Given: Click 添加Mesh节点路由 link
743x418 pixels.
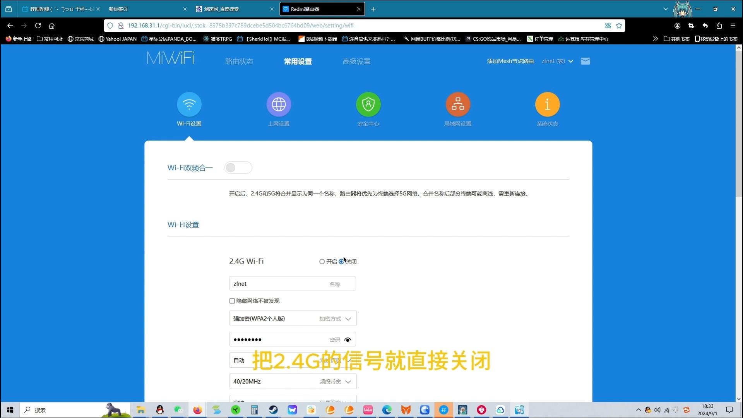Looking at the screenshot, I should pos(510,61).
